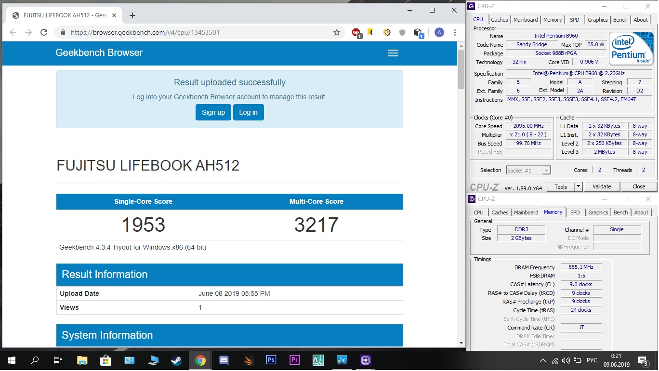Bookmark this page with star icon
This screenshot has width=659, height=371.
337,32
